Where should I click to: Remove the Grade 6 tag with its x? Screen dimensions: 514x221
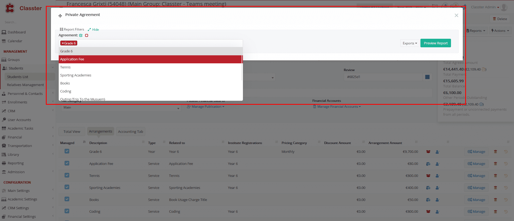63,43
